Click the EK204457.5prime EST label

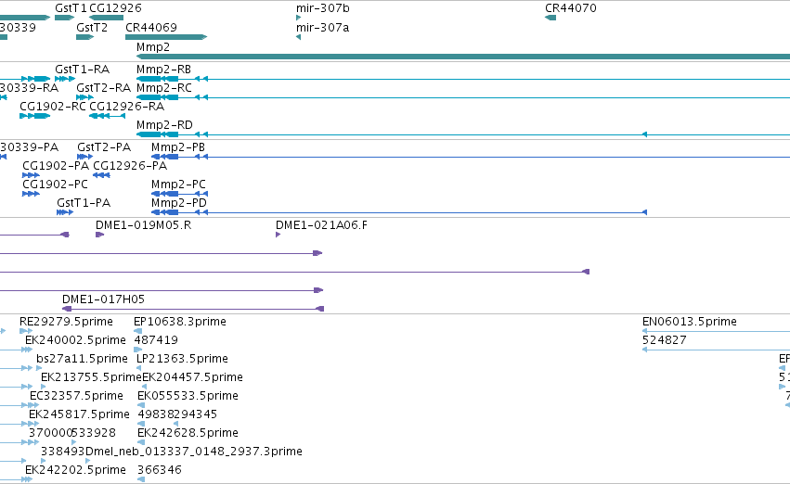(x=192, y=377)
